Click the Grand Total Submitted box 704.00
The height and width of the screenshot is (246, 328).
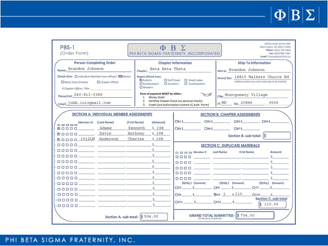pyautogui.click(x=255, y=215)
